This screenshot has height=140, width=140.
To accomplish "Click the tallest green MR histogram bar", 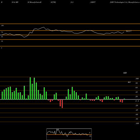I will point(30,88).
